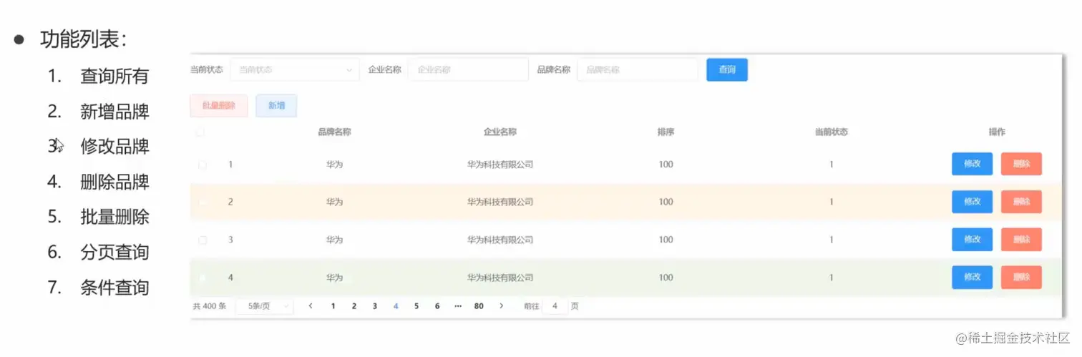The height and width of the screenshot is (357, 1082).
Task: Select page 2 in pagination
Action: (x=354, y=306)
